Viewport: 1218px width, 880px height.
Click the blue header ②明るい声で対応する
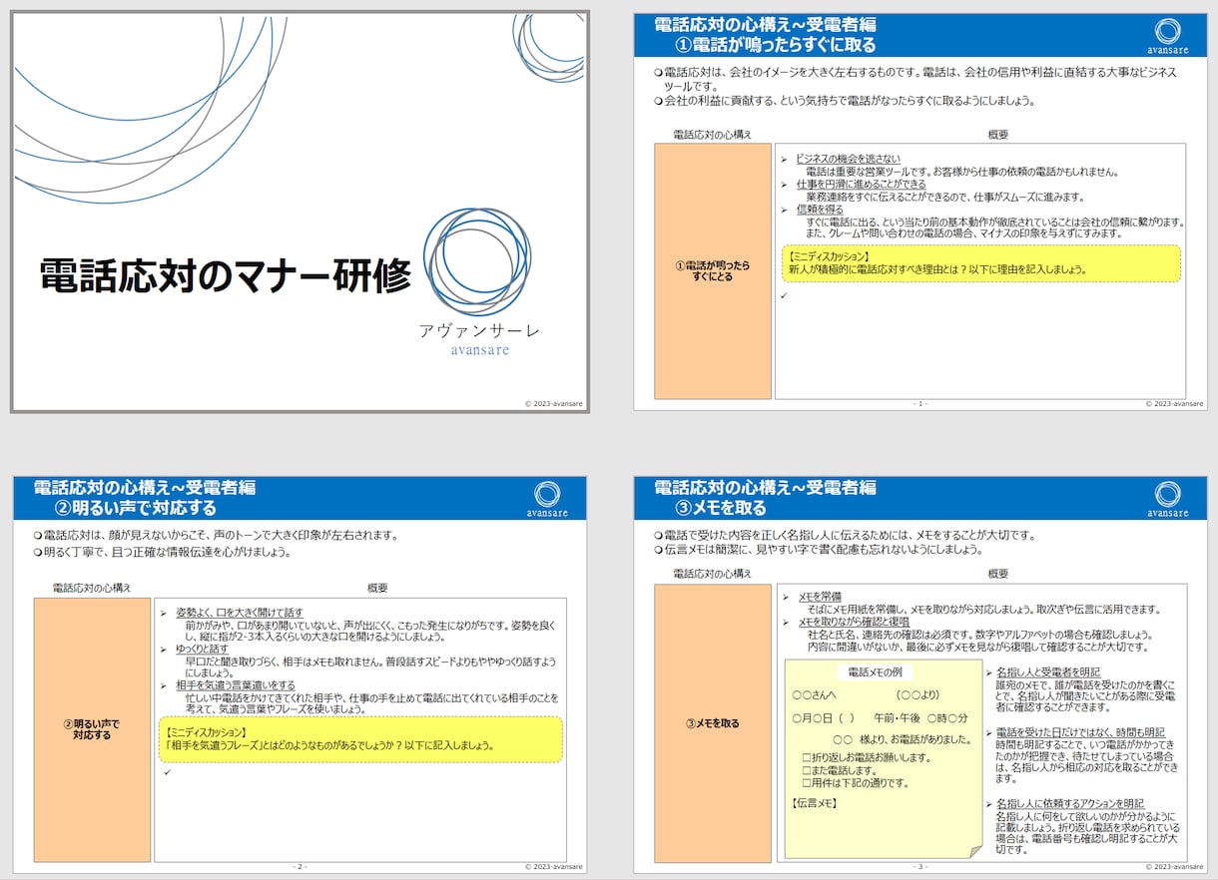click(300, 498)
